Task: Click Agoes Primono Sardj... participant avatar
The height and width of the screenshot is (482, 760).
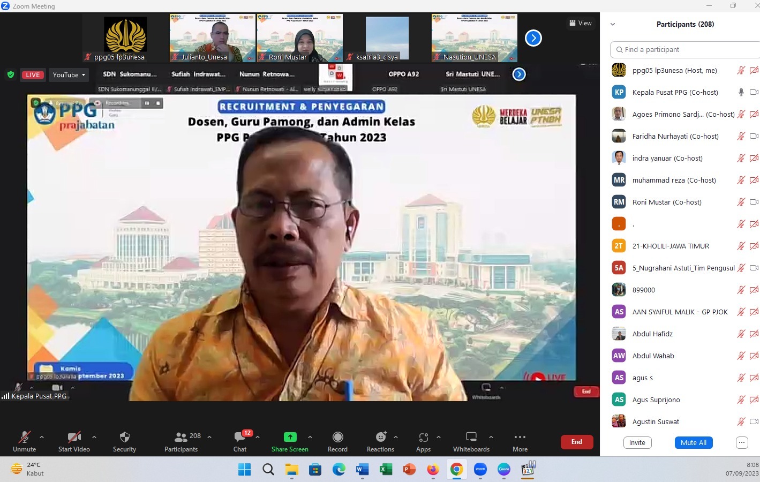Action: click(619, 114)
